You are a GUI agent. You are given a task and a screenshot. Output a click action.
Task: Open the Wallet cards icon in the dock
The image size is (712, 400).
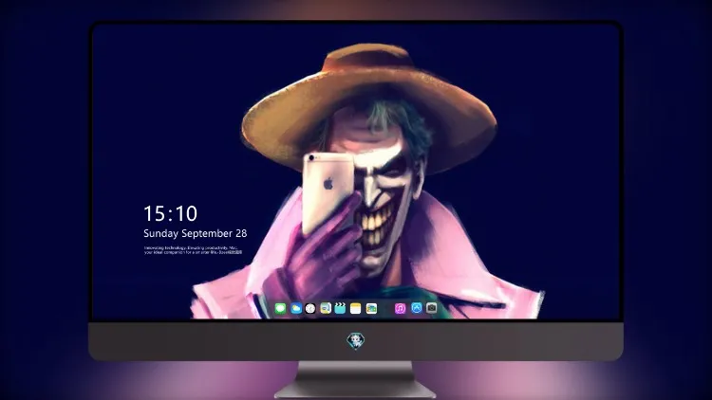point(371,308)
